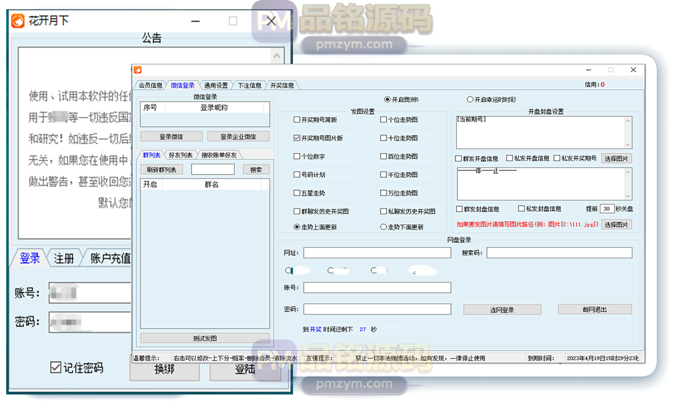Open the 注册 tab in 花开月下 window
Viewport: 684px width, 405px height.
(64, 258)
